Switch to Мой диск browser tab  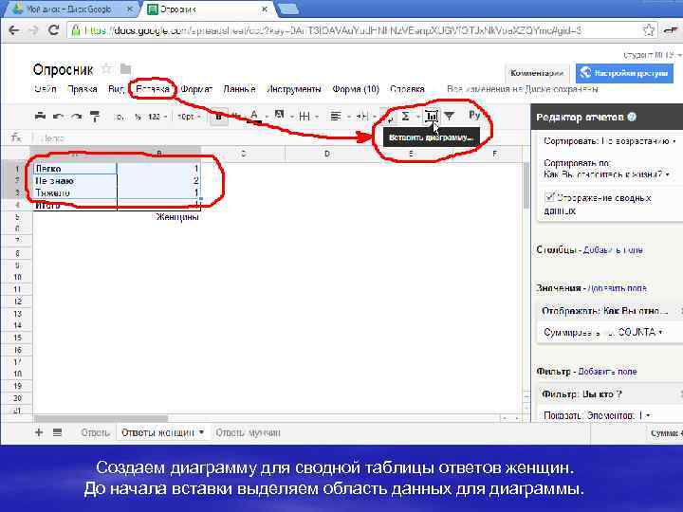[72, 9]
